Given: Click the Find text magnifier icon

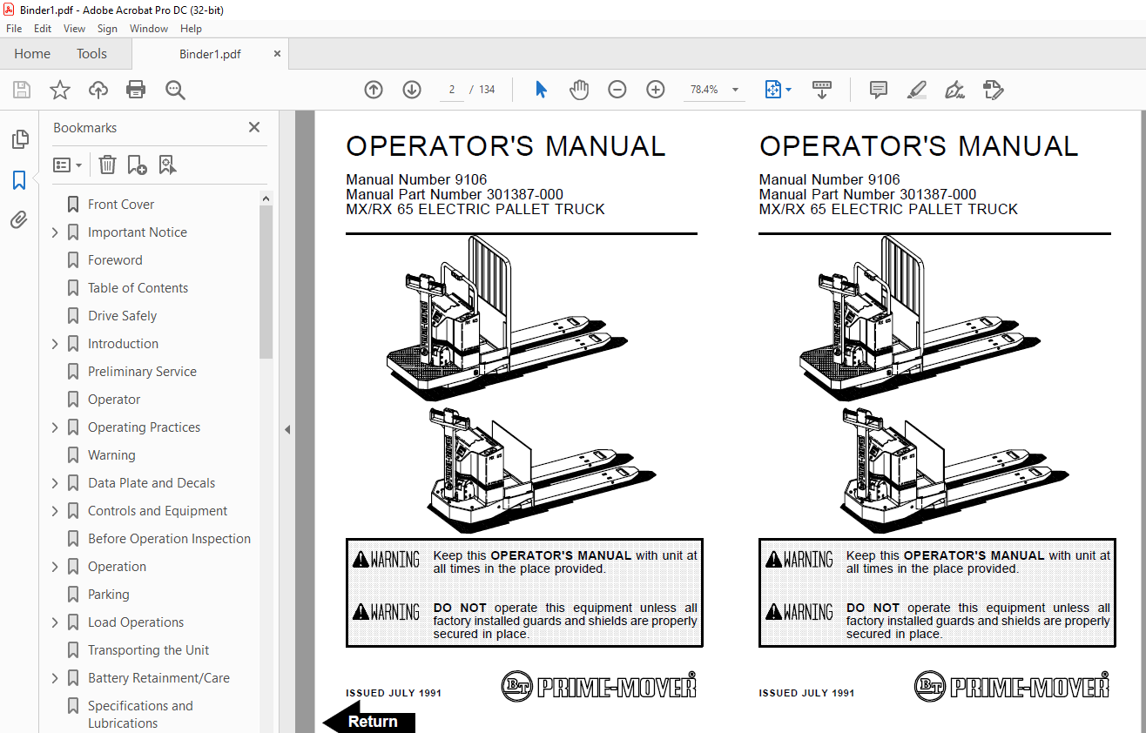Looking at the screenshot, I should tap(175, 90).
